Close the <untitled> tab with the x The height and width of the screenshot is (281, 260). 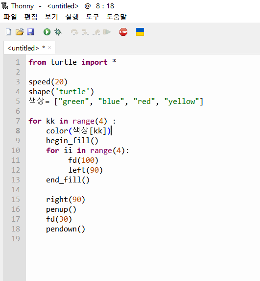pyautogui.click(x=49, y=48)
